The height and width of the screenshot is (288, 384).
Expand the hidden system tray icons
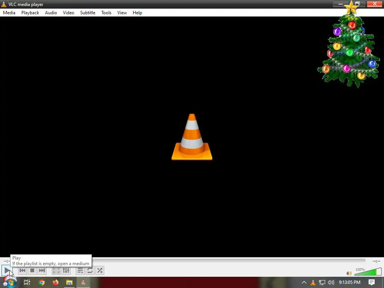[304, 282]
